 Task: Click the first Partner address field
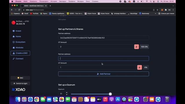pyautogui.click(x=103, y=38)
